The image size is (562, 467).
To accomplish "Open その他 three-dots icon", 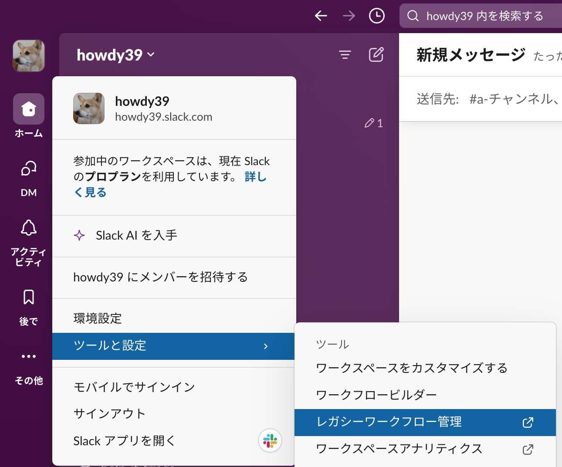I will [29, 356].
